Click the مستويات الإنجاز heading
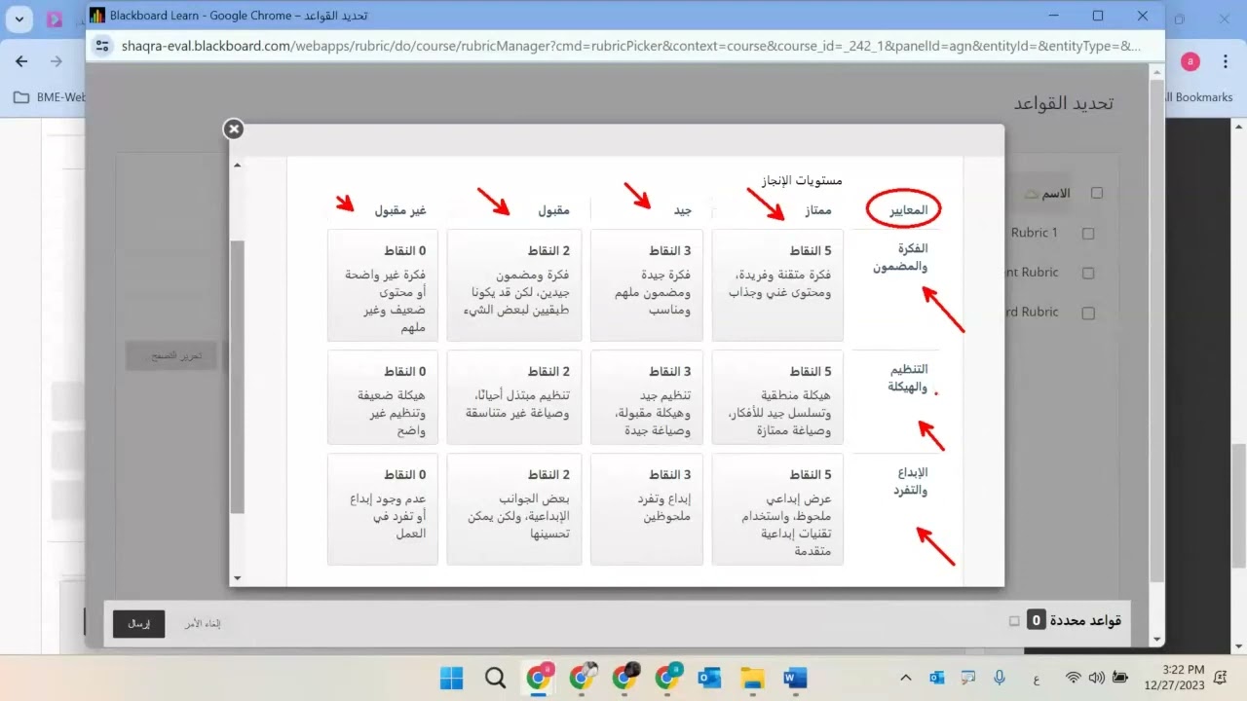Screen dimensions: 1247x701 (x=802, y=180)
